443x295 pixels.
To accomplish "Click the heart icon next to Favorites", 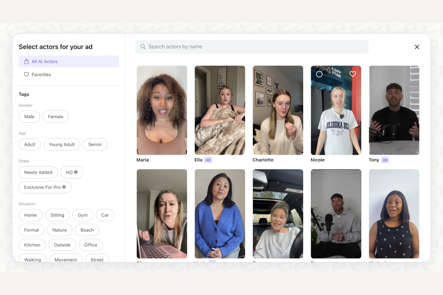I will pyautogui.click(x=26, y=74).
